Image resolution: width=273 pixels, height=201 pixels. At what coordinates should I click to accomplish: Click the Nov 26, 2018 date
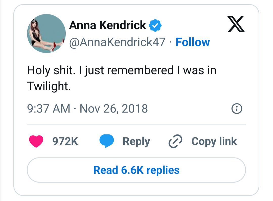(114, 109)
